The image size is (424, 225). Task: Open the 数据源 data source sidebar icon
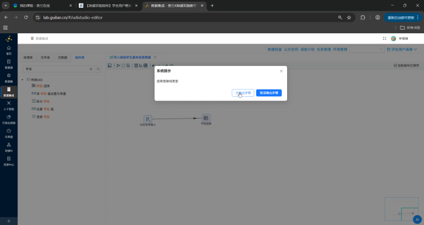[8, 64]
